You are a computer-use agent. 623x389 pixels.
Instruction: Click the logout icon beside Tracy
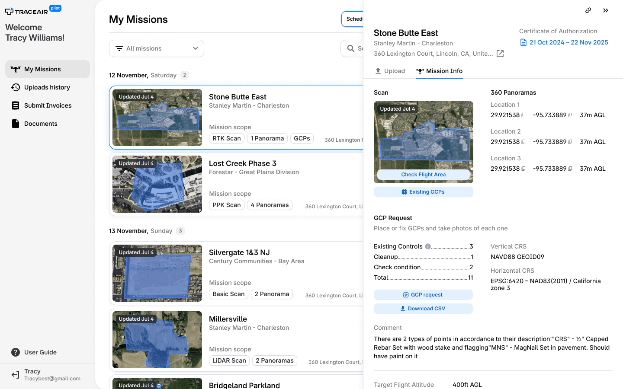tap(16, 375)
